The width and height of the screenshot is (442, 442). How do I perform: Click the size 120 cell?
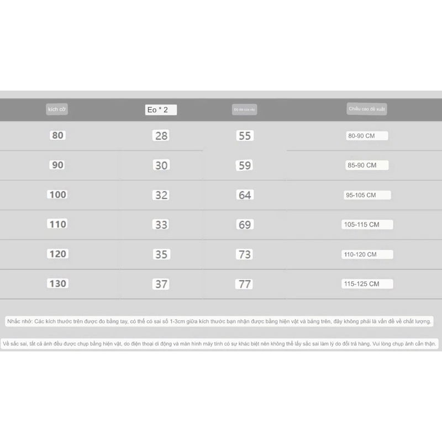(x=57, y=254)
